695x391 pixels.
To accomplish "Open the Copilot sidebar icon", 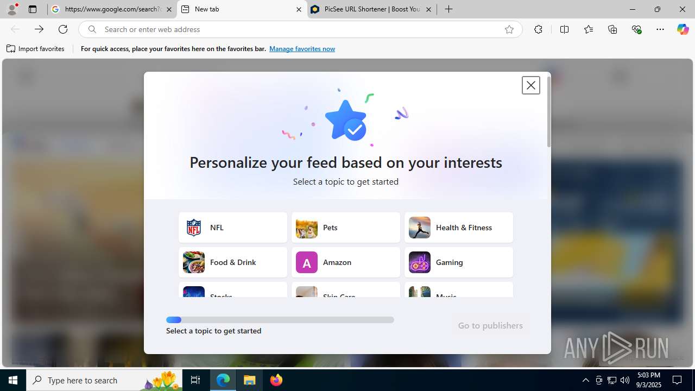I will [x=683, y=29].
